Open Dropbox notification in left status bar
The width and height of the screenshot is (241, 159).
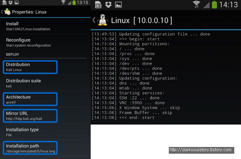tap(11, 2)
